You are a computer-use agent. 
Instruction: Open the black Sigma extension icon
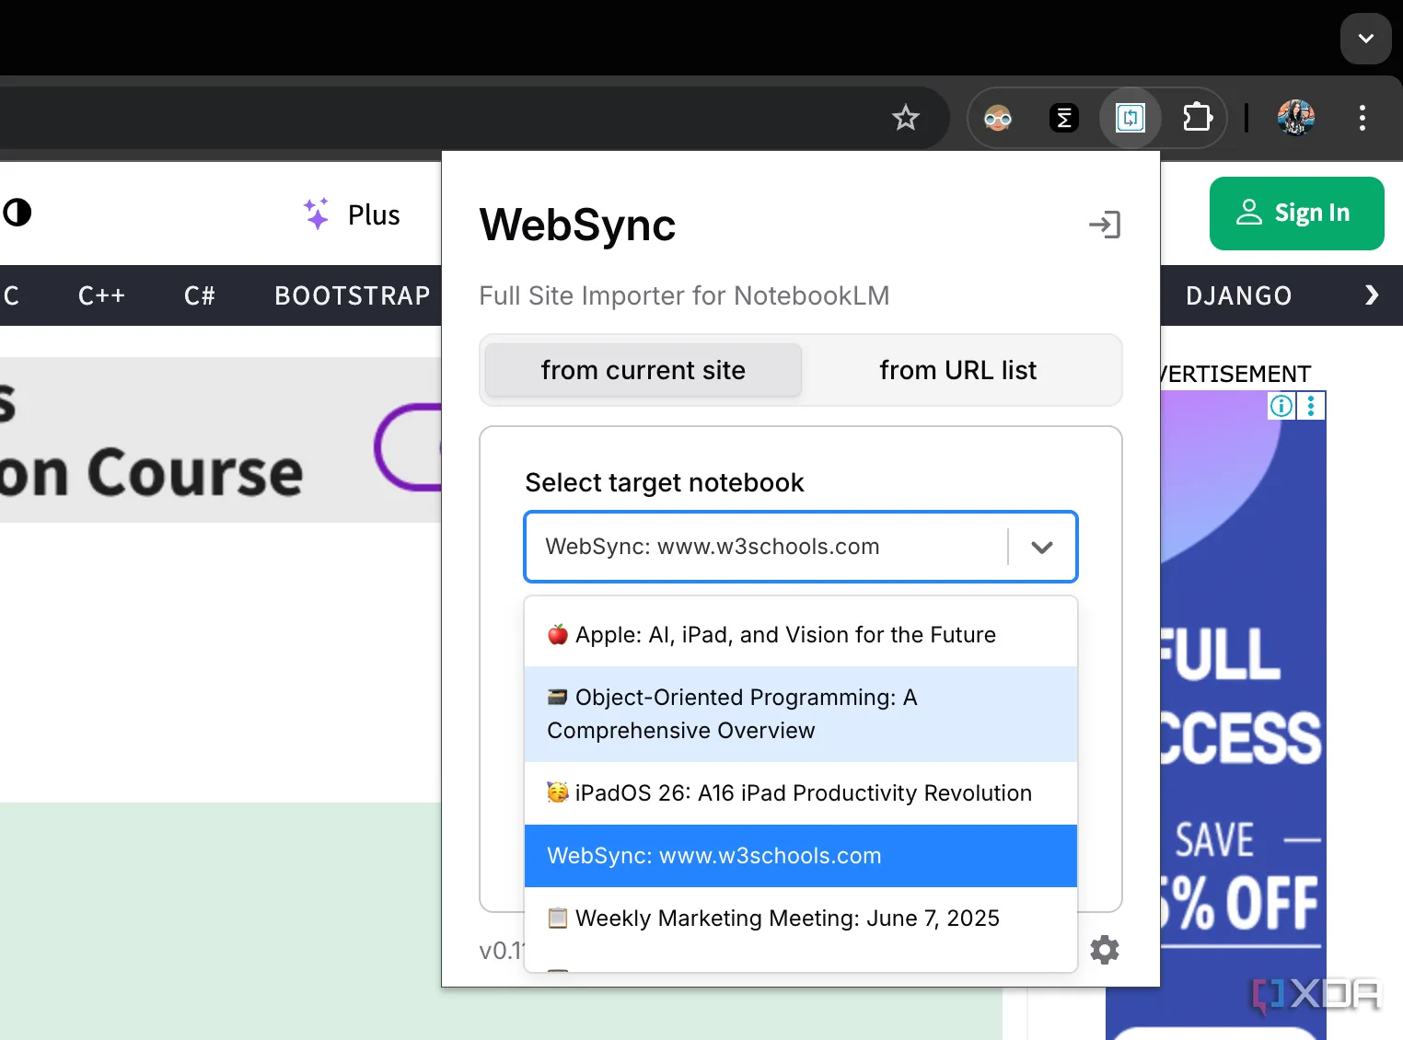click(x=1064, y=118)
